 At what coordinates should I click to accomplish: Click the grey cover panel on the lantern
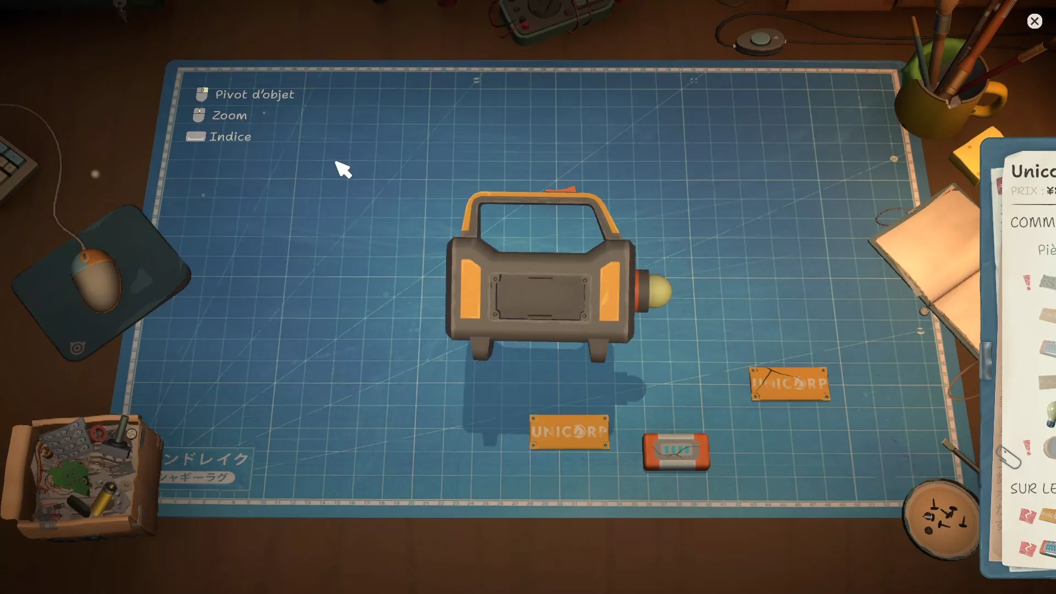click(x=540, y=297)
